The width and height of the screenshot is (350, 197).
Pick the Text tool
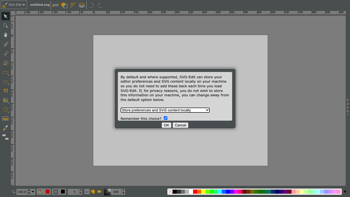pos(5,91)
